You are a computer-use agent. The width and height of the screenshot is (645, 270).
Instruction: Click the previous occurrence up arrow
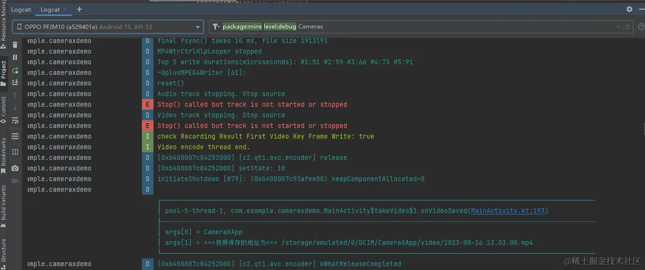tap(15, 95)
